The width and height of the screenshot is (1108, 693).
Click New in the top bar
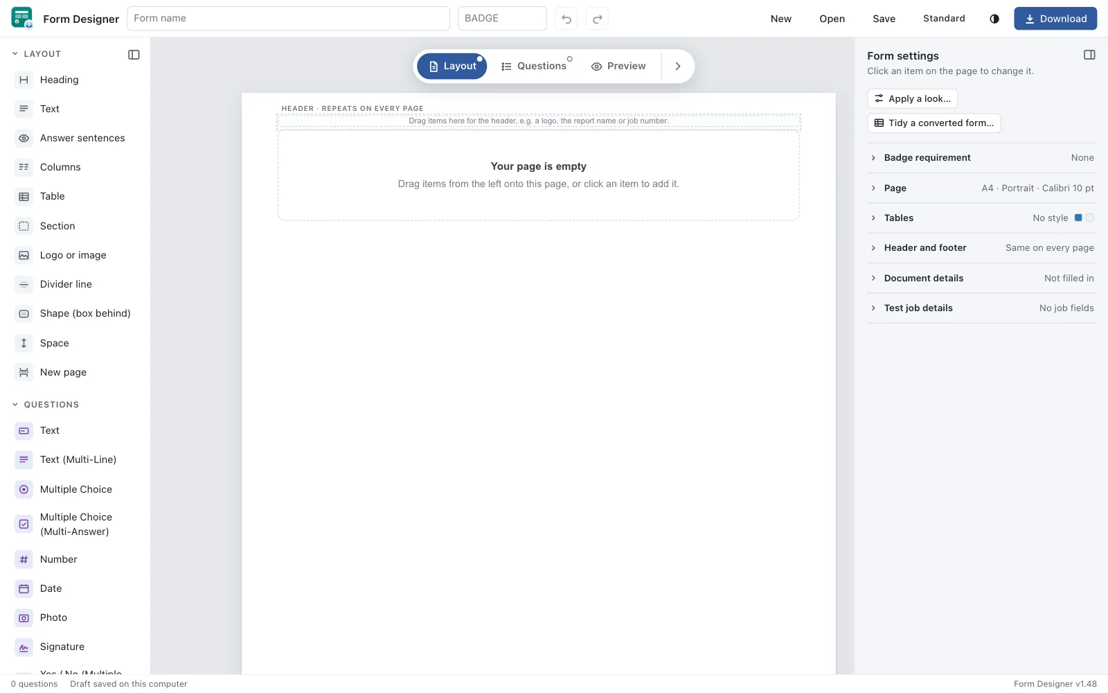click(780, 19)
